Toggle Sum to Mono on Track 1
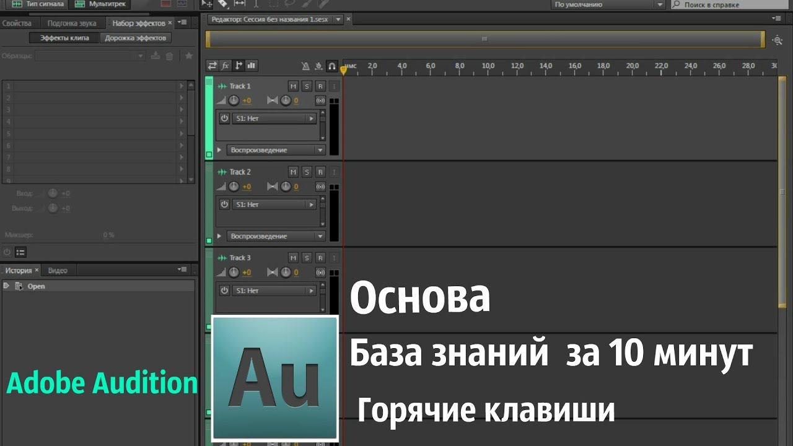 click(320, 100)
